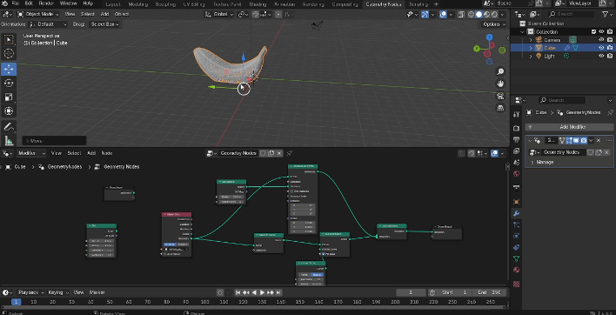Click the viewport zoom magnifier icon
Screen dimensions: 616x315
(500, 72)
